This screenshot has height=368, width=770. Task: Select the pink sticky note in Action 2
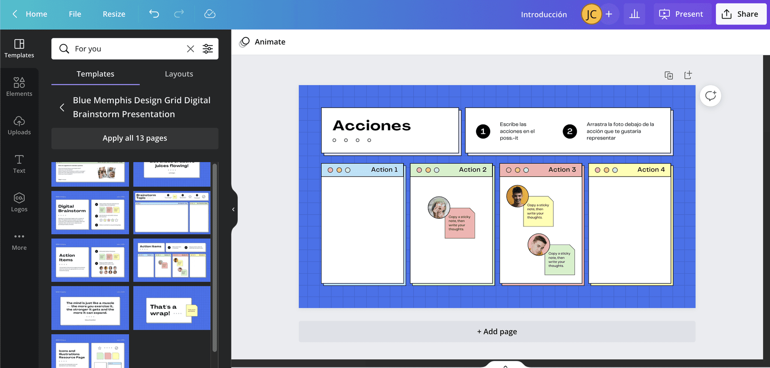point(460,224)
